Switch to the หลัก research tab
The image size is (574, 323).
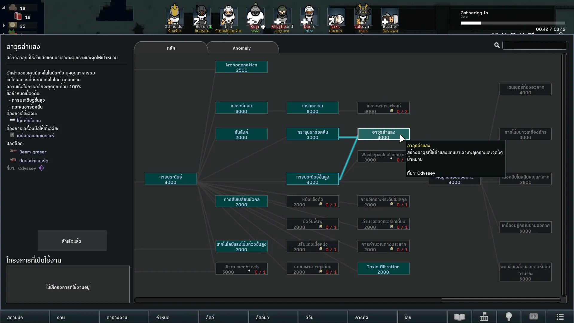(171, 48)
